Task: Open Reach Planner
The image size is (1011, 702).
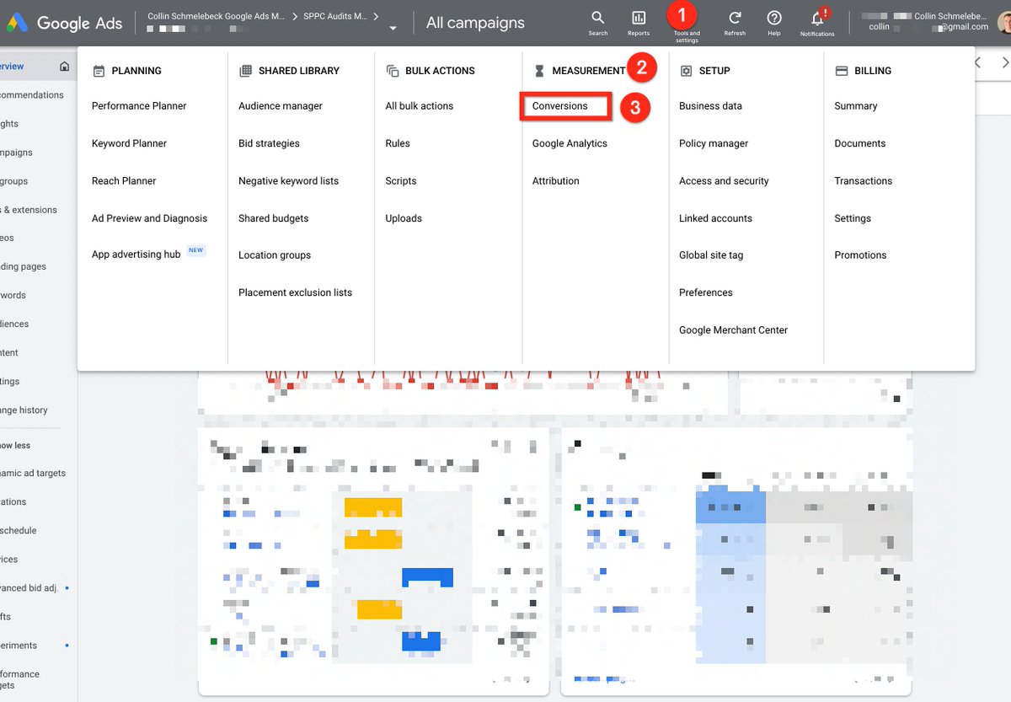Action: (124, 181)
